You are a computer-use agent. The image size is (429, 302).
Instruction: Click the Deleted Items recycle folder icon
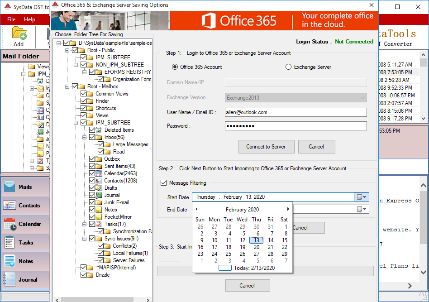99,130
